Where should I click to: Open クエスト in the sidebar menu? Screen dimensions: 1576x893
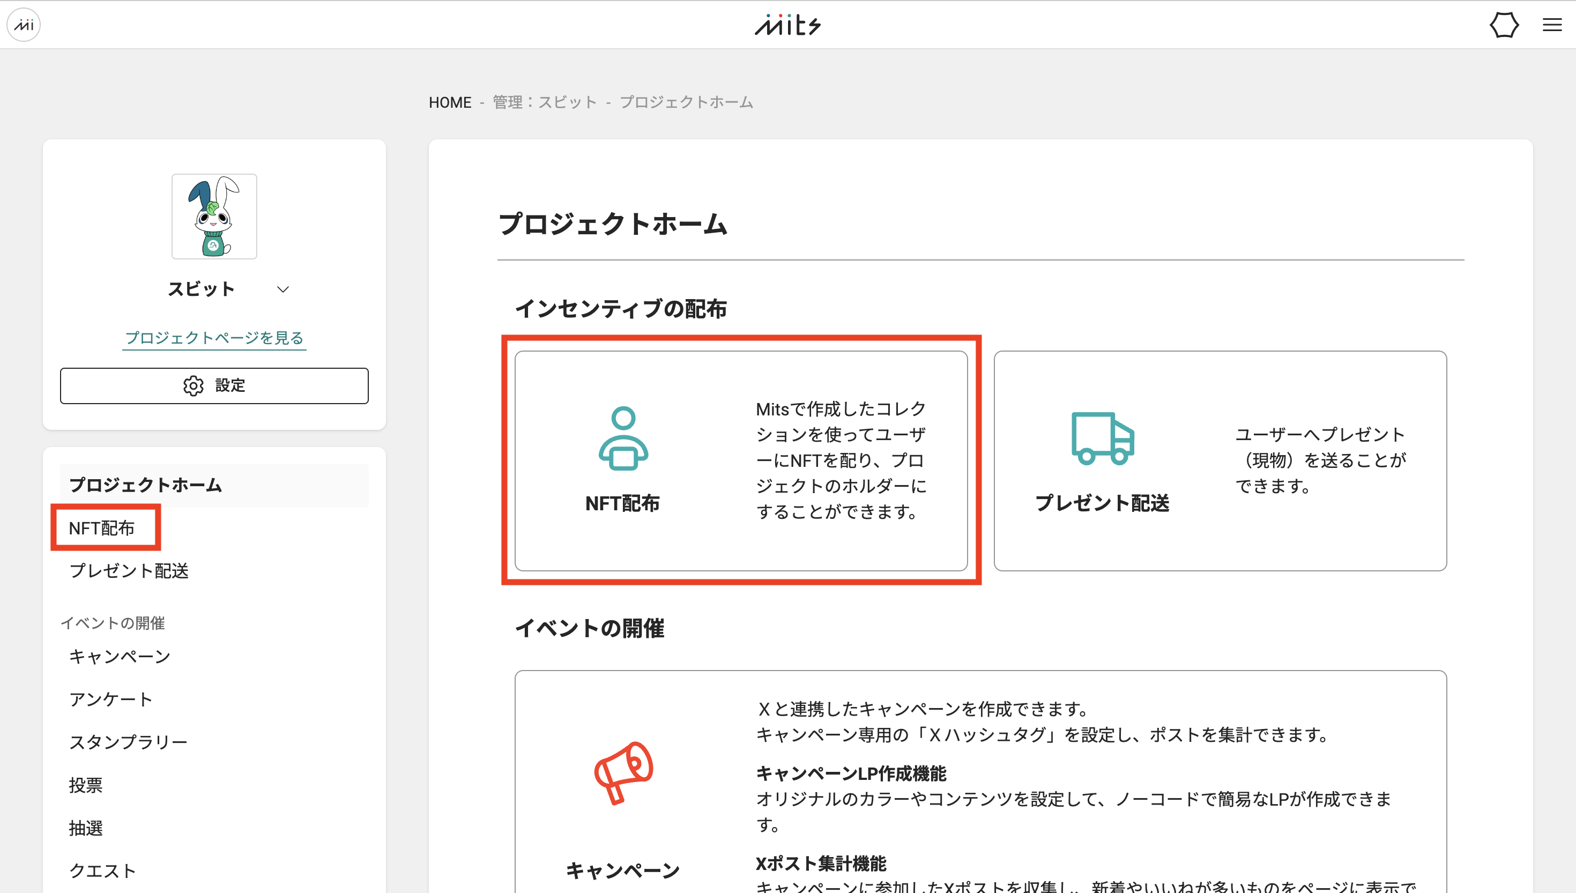pos(102,871)
